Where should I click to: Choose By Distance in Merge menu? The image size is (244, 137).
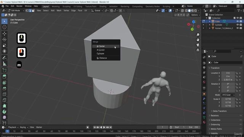click(106, 58)
